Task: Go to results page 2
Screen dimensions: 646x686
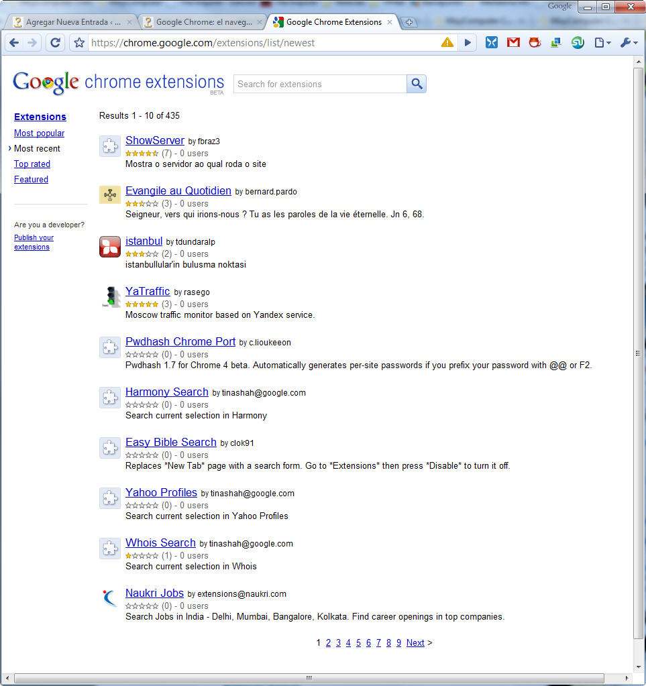Action: 328,642
